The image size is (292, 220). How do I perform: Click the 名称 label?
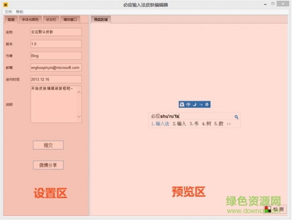[x=9, y=32]
